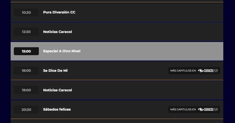Select the 12:30 time badge

tap(26, 32)
